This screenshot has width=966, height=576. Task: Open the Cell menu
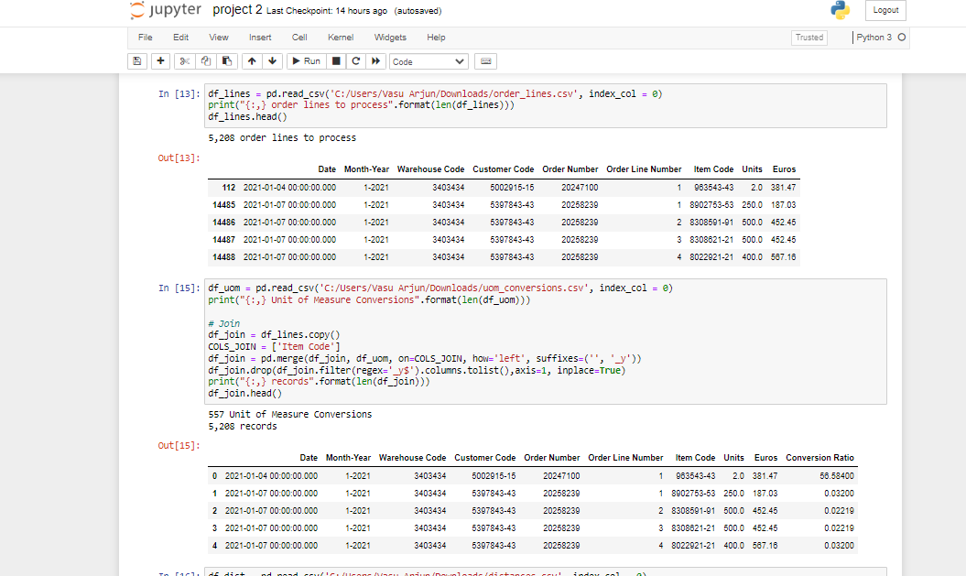[x=299, y=38]
